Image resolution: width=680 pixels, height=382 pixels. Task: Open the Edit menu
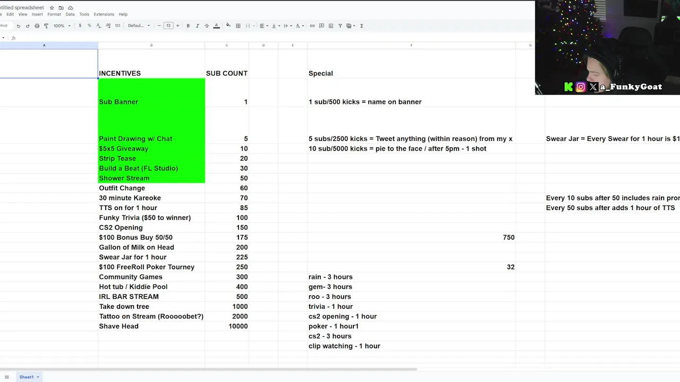[10, 14]
